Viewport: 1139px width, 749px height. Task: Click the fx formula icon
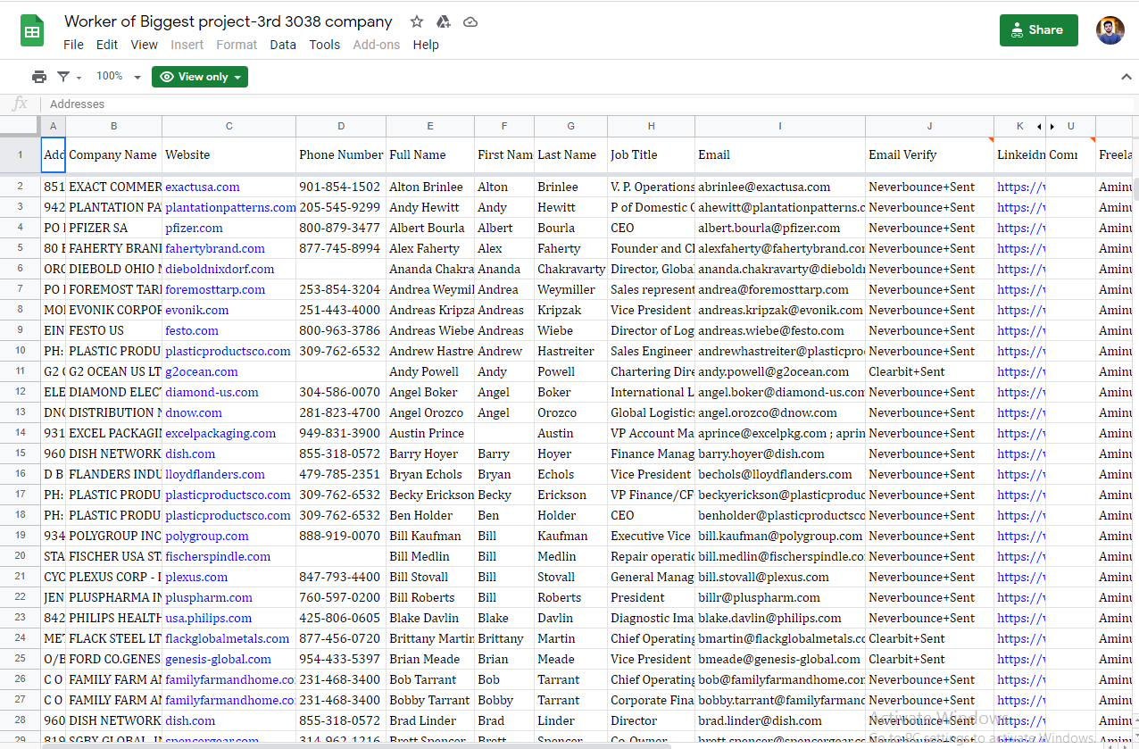pyautogui.click(x=20, y=104)
